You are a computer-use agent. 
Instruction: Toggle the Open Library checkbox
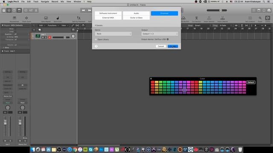coord(96,40)
